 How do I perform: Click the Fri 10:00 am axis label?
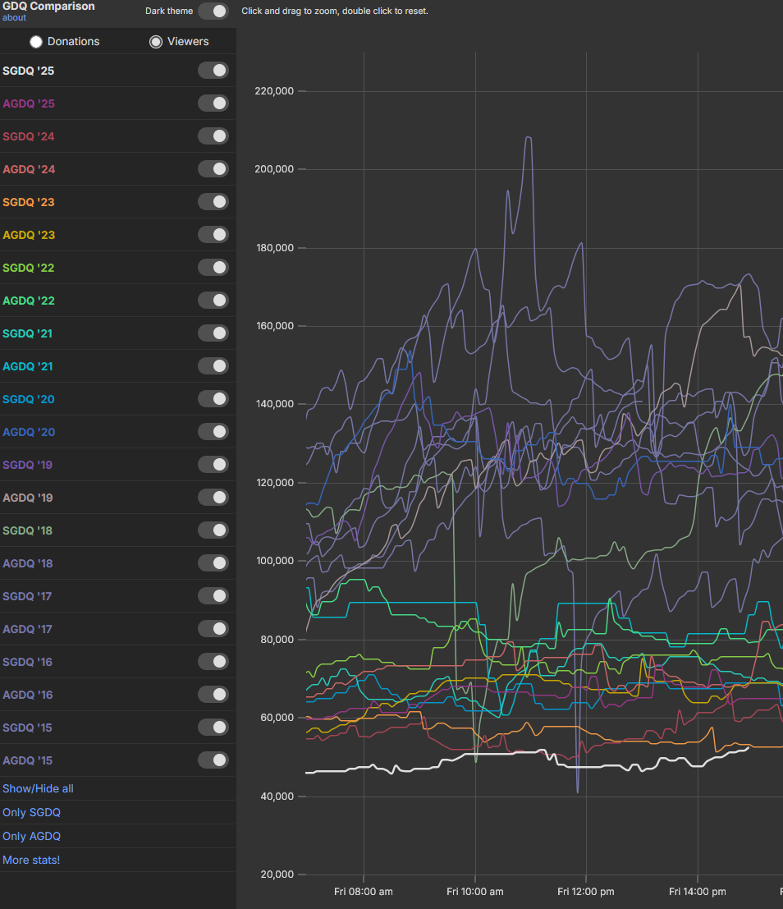tap(474, 892)
